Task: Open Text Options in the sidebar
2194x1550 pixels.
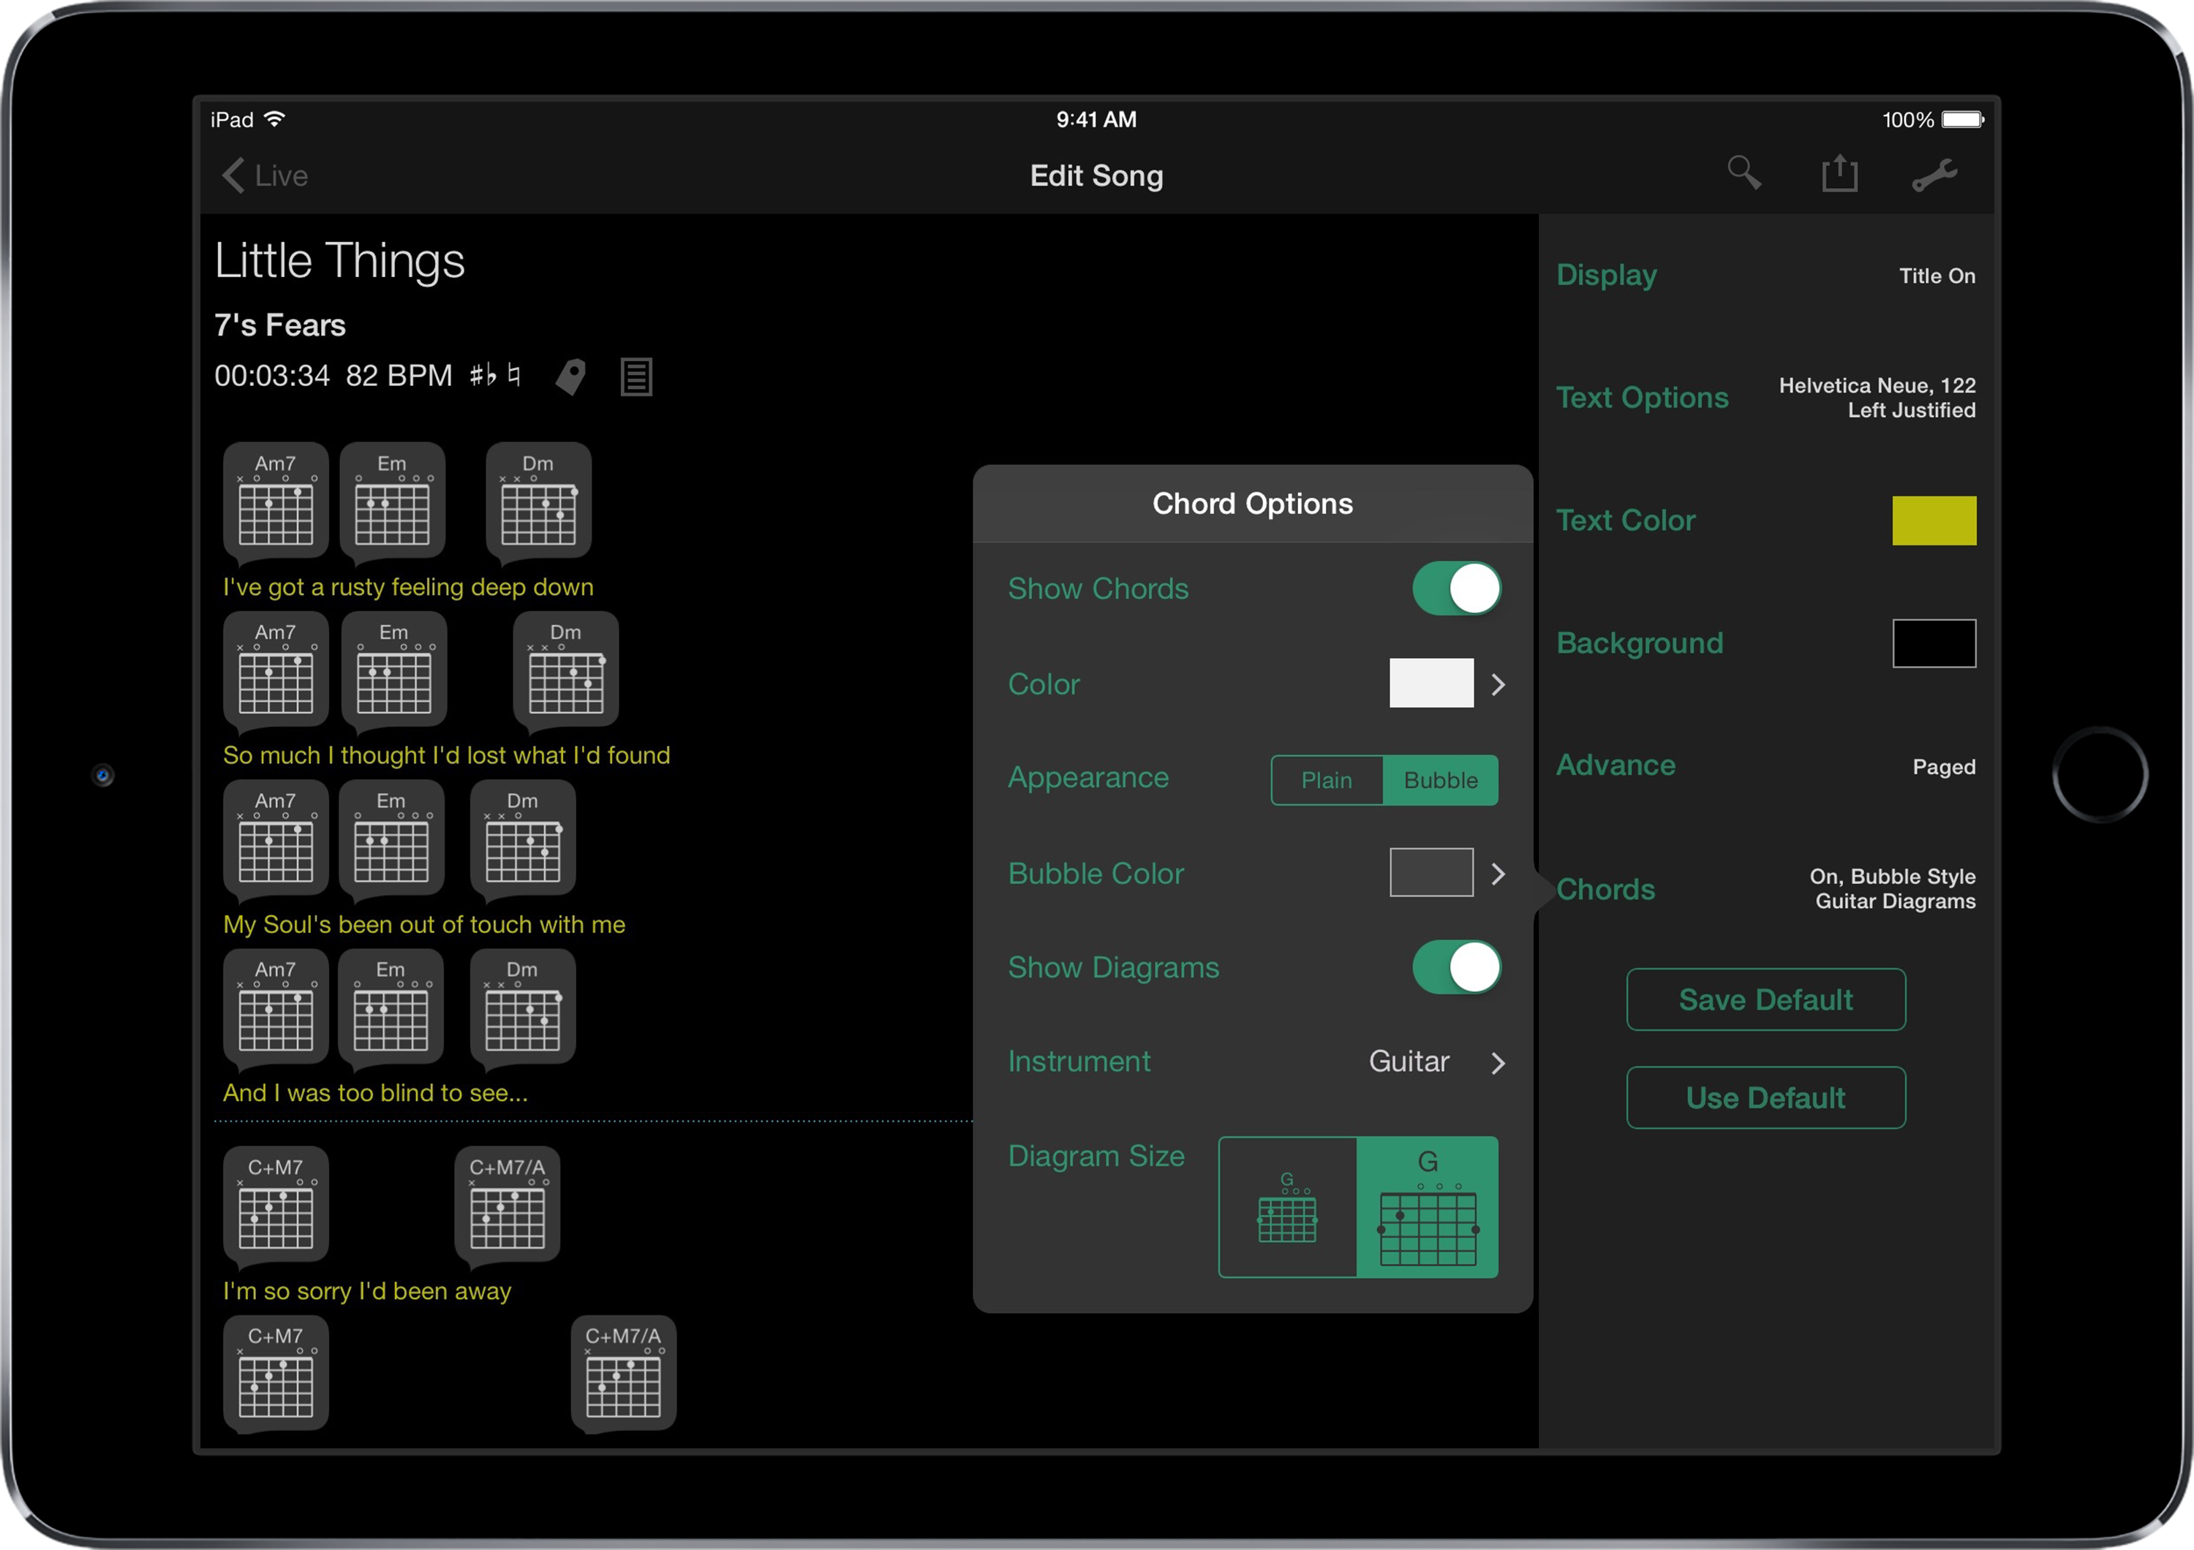Action: click(x=1642, y=397)
